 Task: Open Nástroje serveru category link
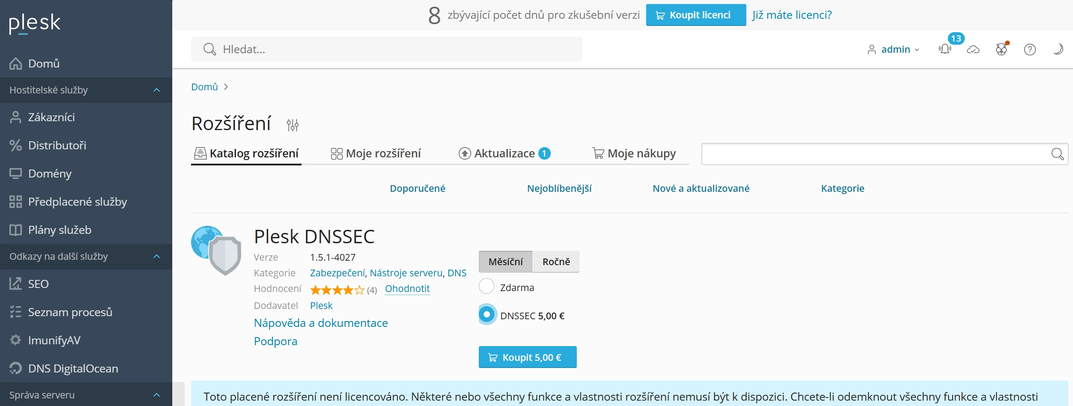pos(406,273)
